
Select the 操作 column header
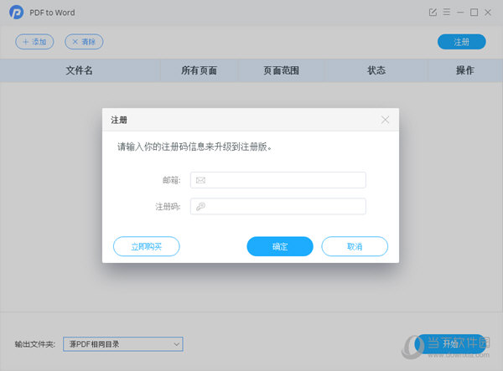pyautogui.click(x=465, y=70)
